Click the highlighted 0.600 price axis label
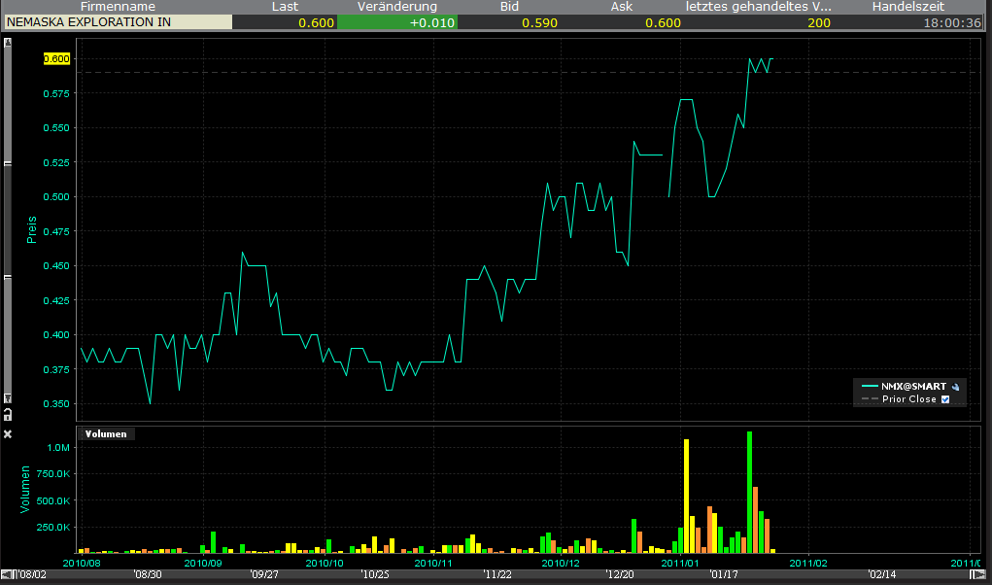The height and width of the screenshot is (585, 992). click(56, 59)
